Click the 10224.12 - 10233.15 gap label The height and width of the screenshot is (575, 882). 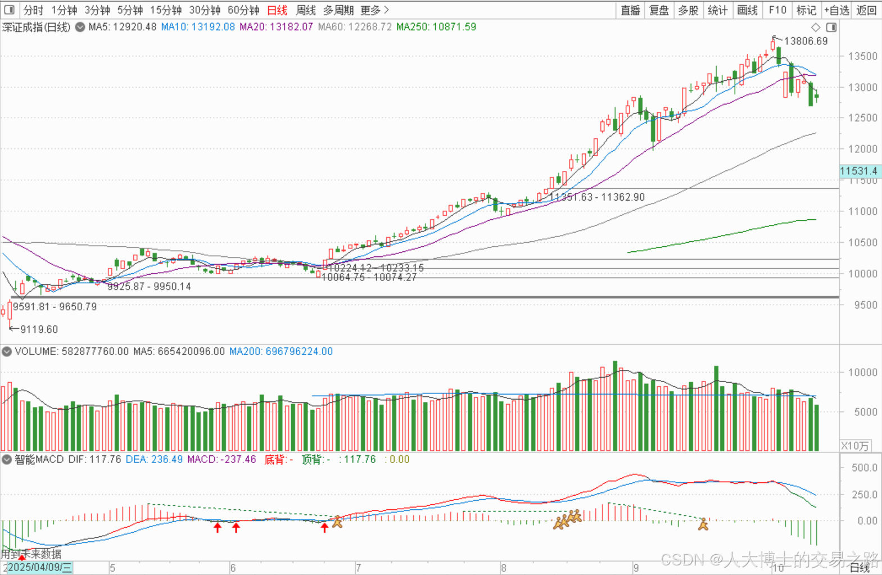376,268
